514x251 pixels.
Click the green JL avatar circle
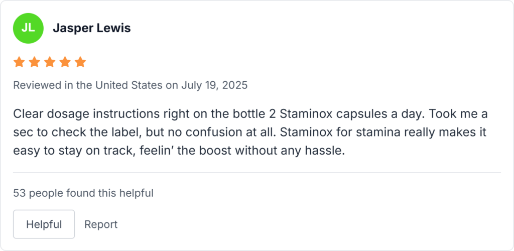click(28, 28)
